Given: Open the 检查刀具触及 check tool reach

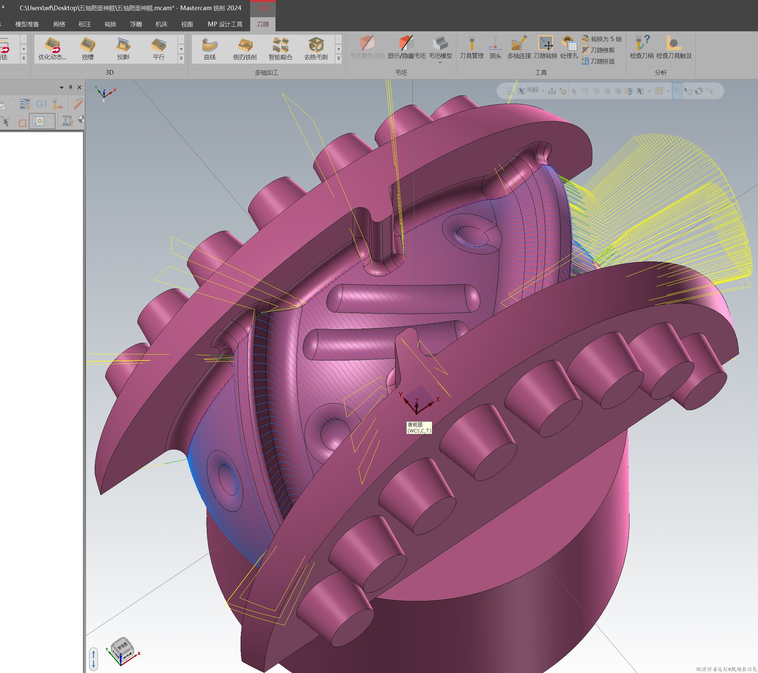Looking at the screenshot, I should pos(674,47).
